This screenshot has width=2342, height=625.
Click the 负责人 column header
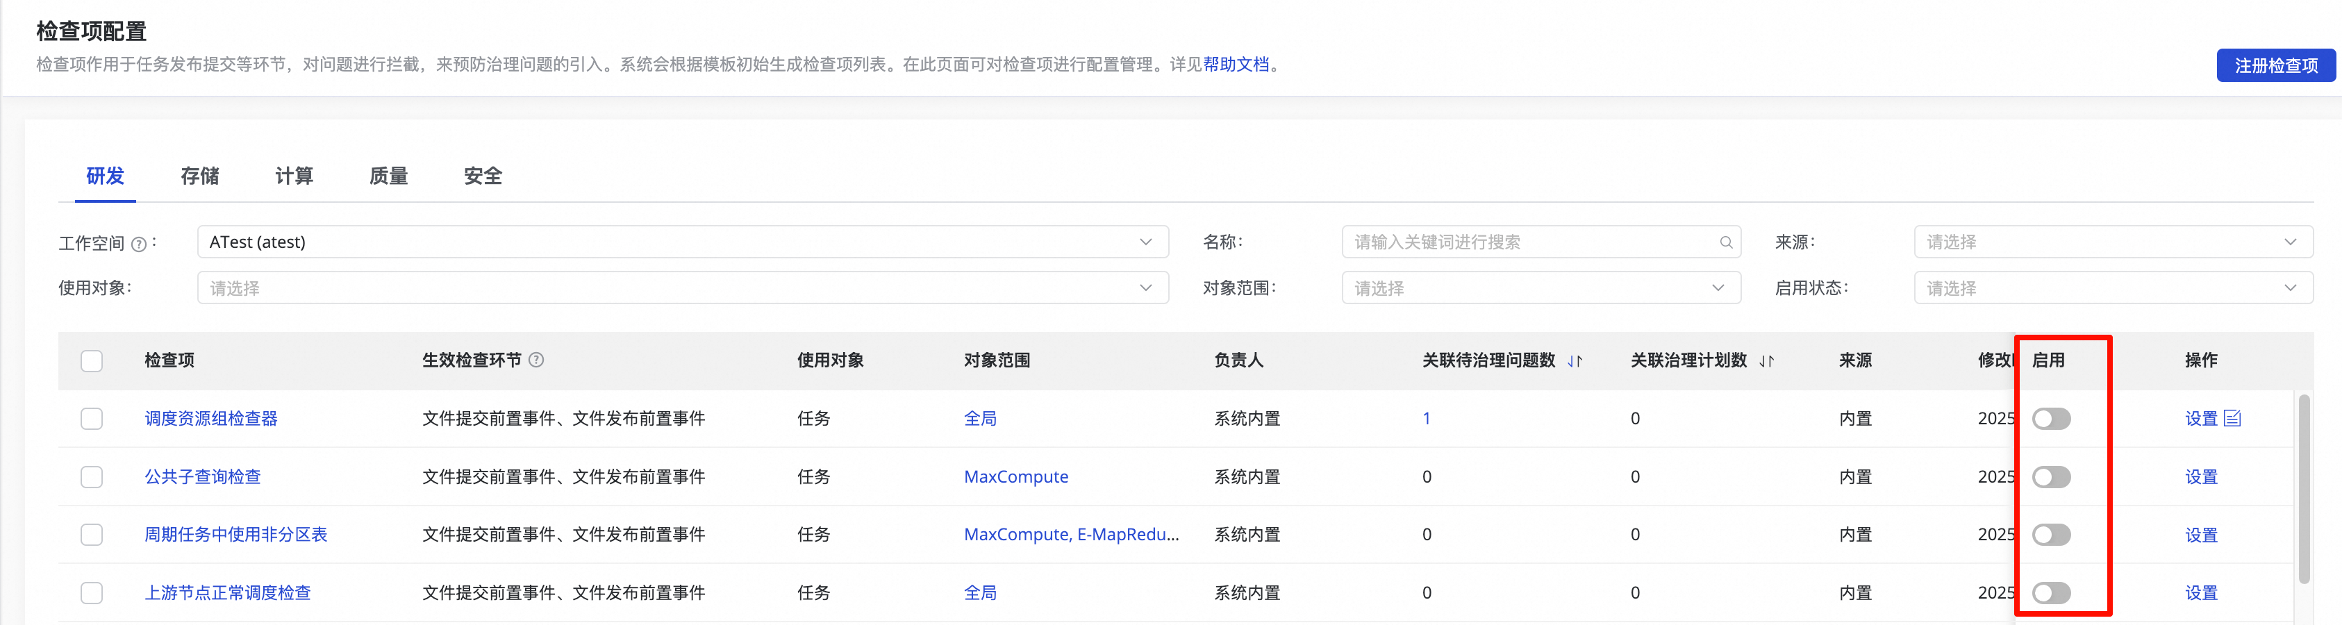[1238, 360]
